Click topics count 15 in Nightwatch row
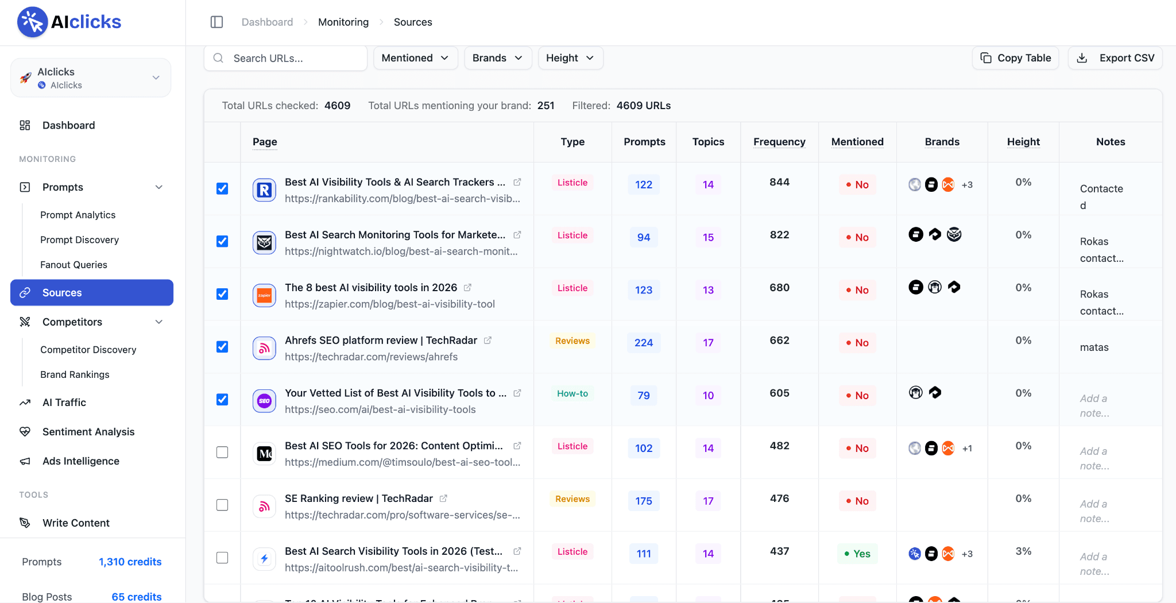This screenshot has width=1176, height=603. point(708,238)
